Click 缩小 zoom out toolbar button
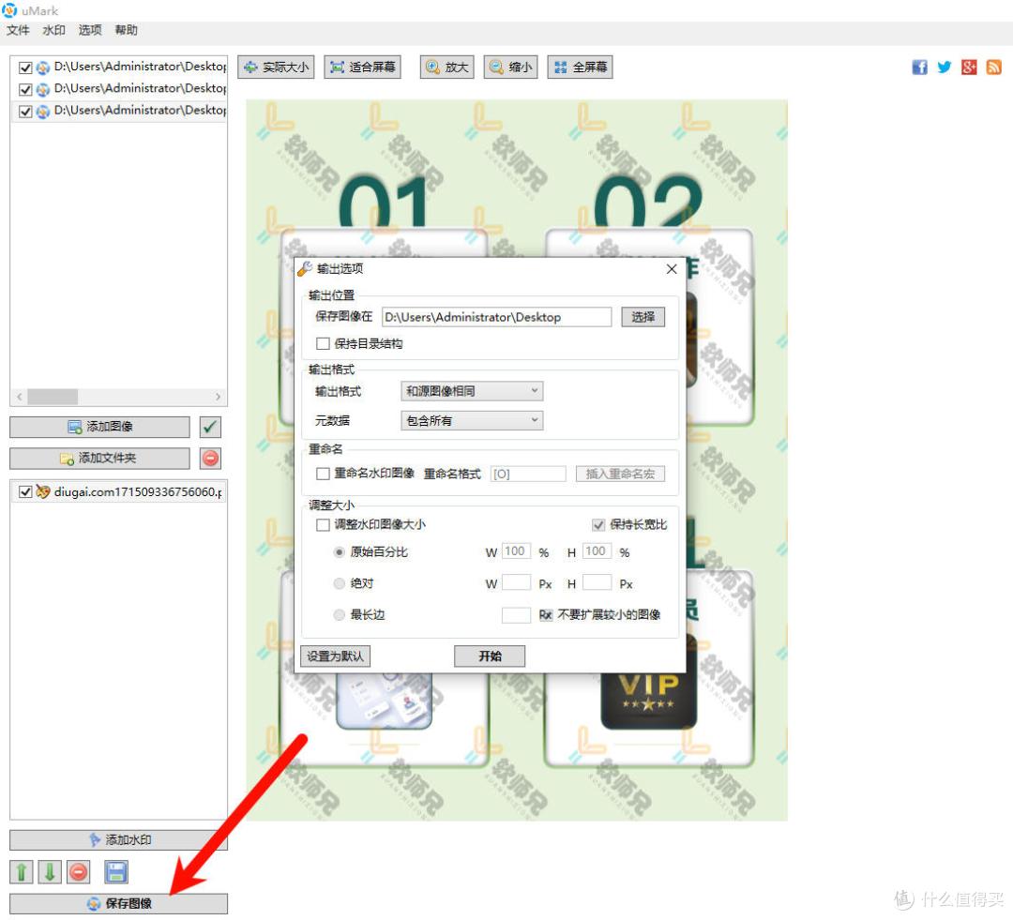 click(510, 68)
